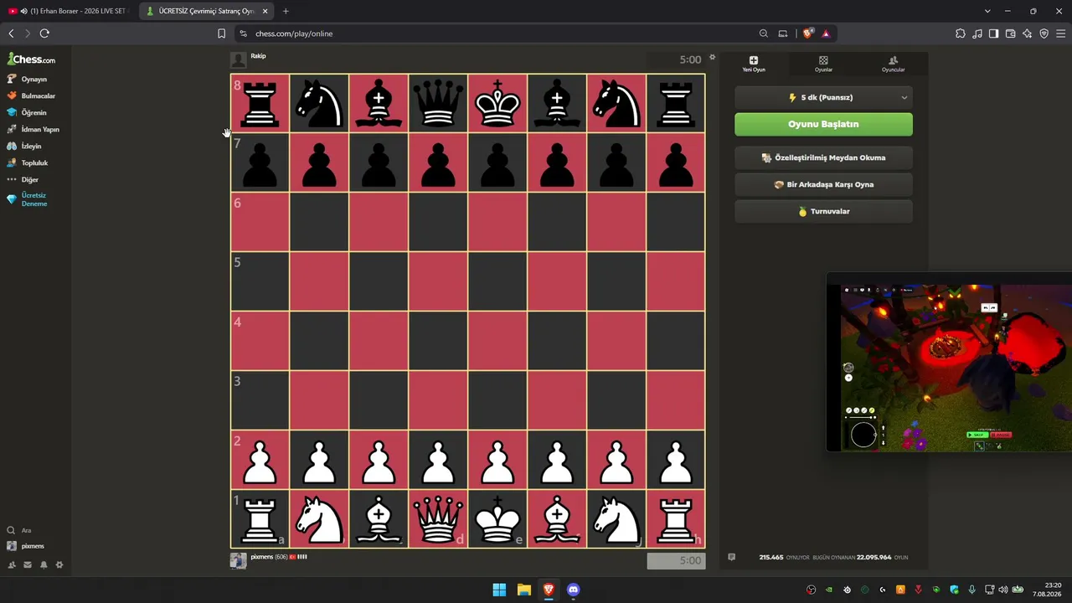Open the taskbar clock showing 23:20
Viewport: 1072px width, 603px height.
[x=1047, y=590]
